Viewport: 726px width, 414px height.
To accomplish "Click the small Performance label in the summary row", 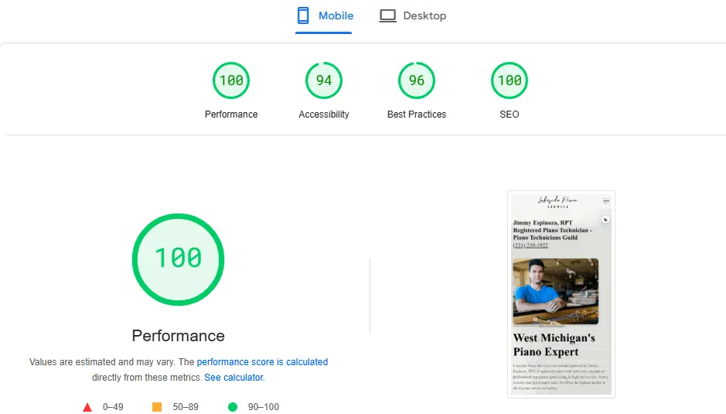I will pyautogui.click(x=231, y=114).
